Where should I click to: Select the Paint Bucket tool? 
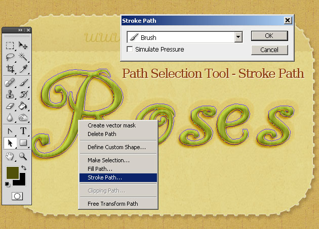pyautogui.click(x=23, y=106)
